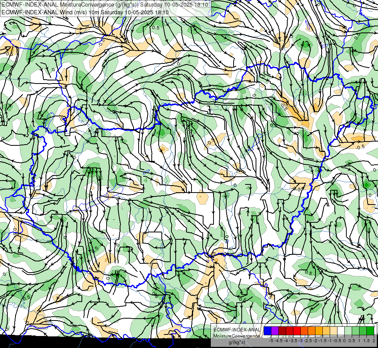Click the orange swatch between -2.5 and -2
The width and height of the screenshot is (378, 348).
(312, 331)
